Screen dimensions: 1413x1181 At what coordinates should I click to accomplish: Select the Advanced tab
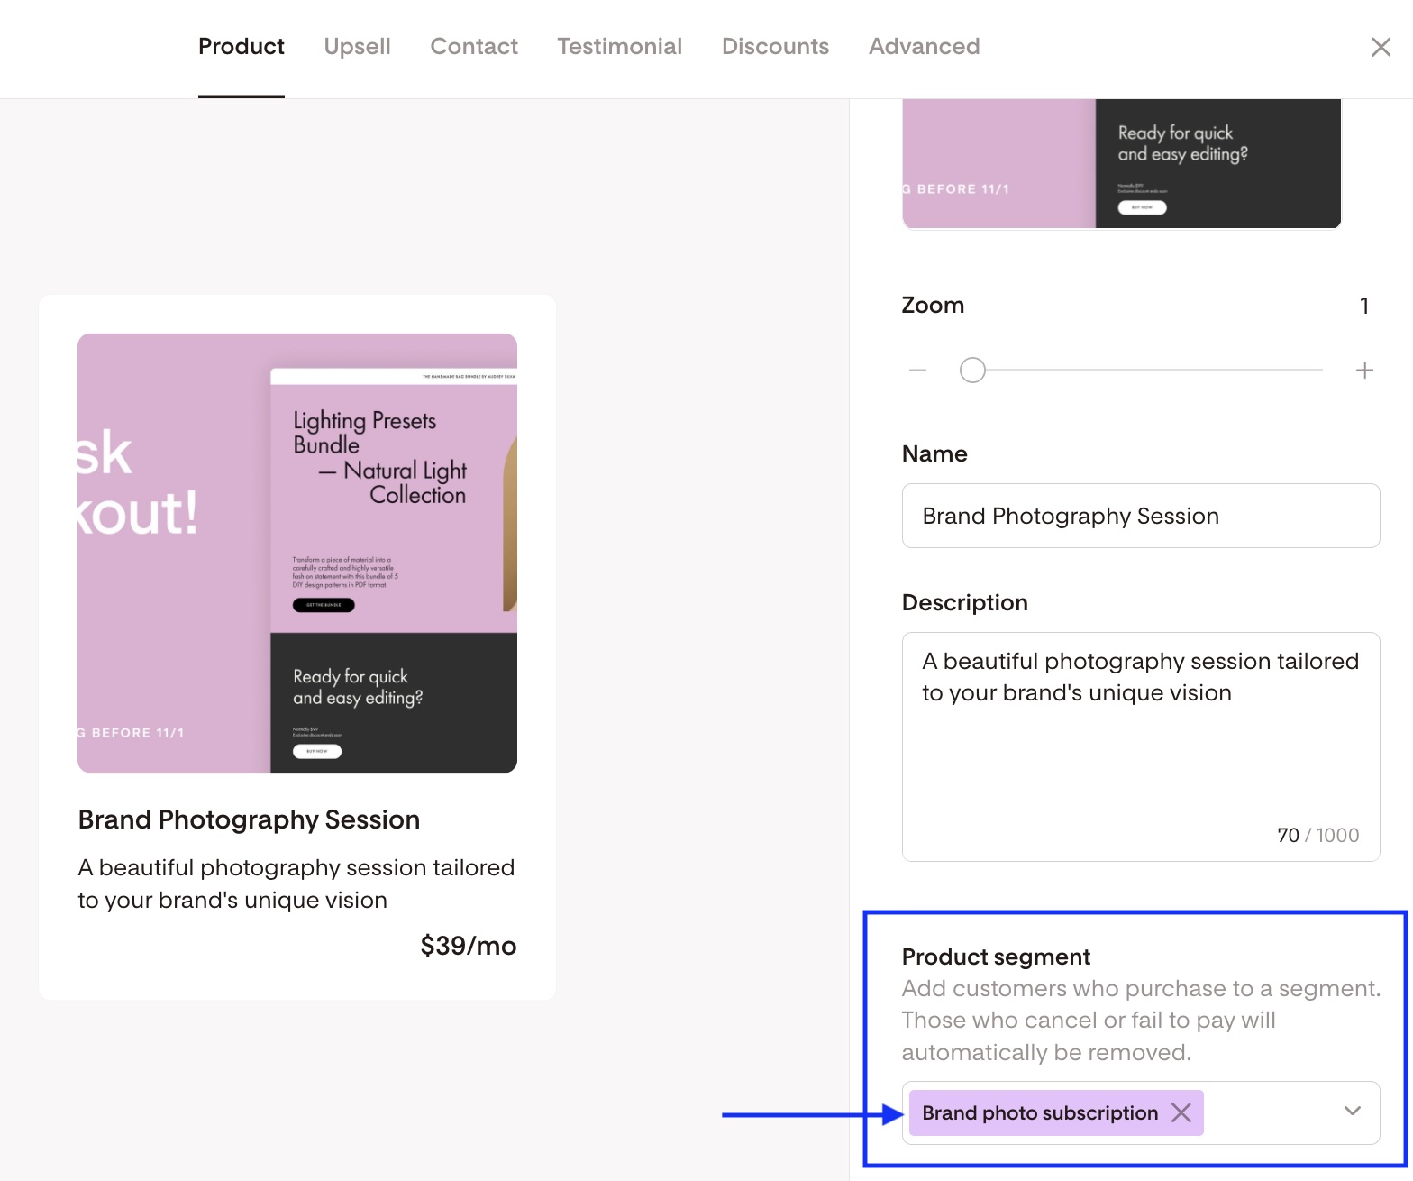coord(924,47)
